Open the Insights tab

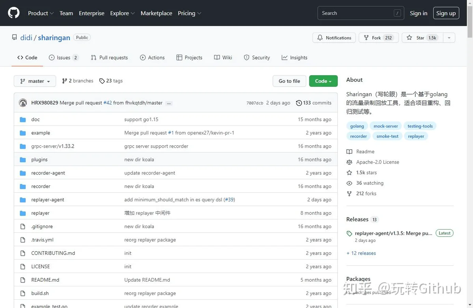pyautogui.click(x=294, y=58)
